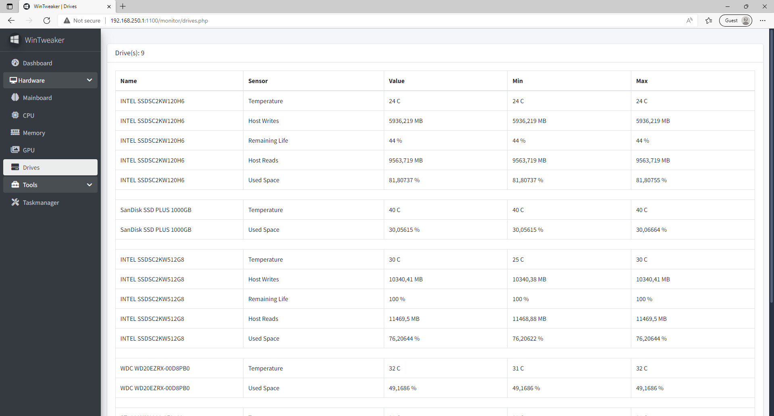The image size is (774, 416).
Task: Open browser settings menu
Action: point(763,20)
